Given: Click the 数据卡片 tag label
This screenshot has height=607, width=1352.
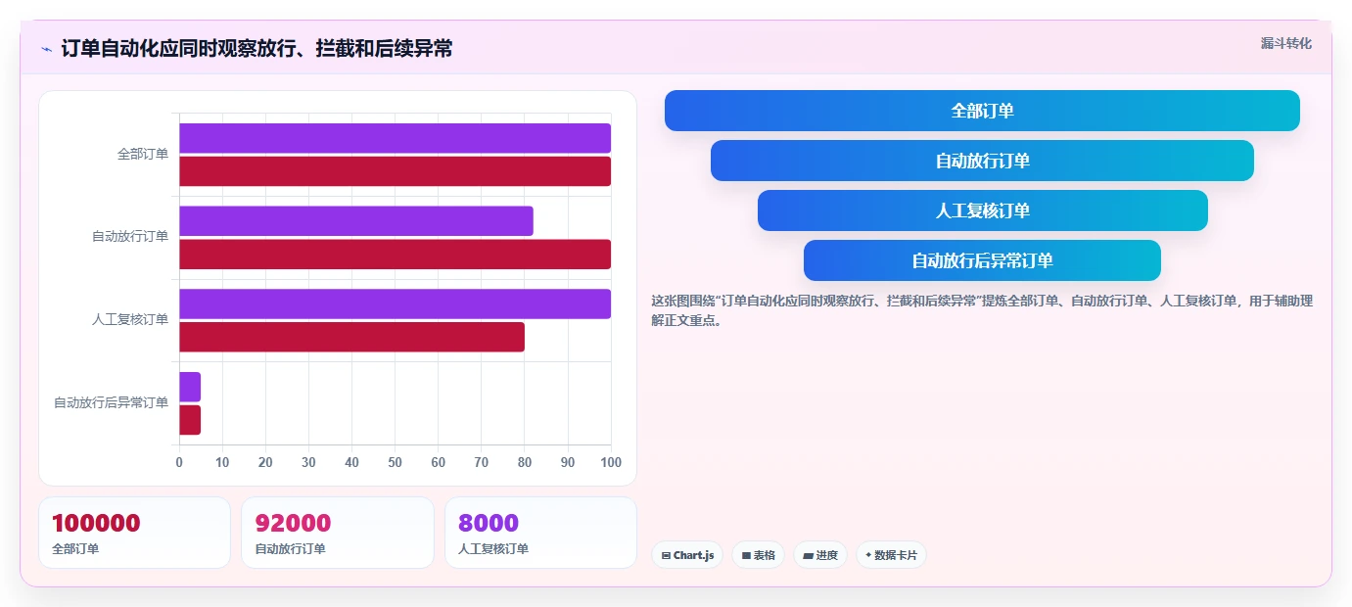Looking at the screenshot, I should (x=896, y=555).
